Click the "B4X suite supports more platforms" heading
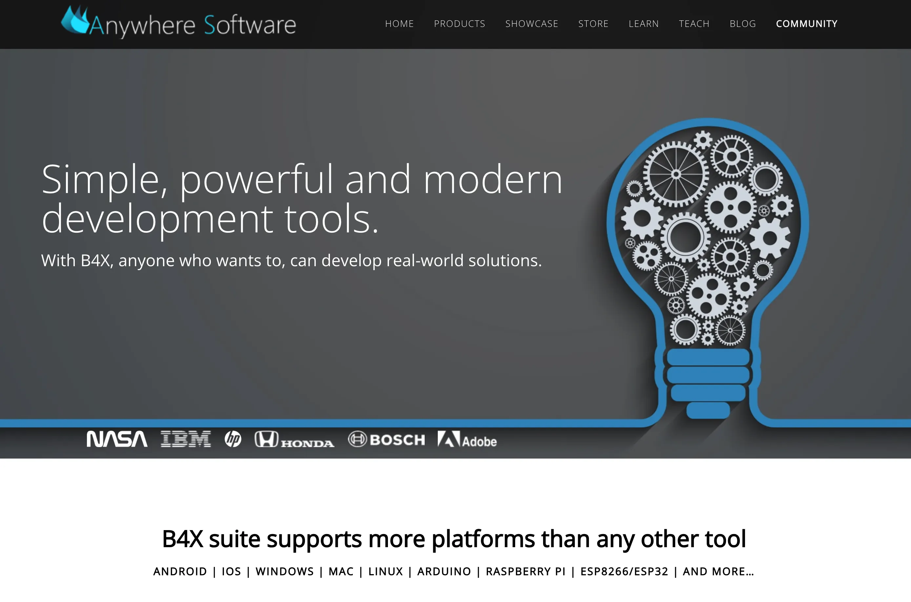 (454, 539)
